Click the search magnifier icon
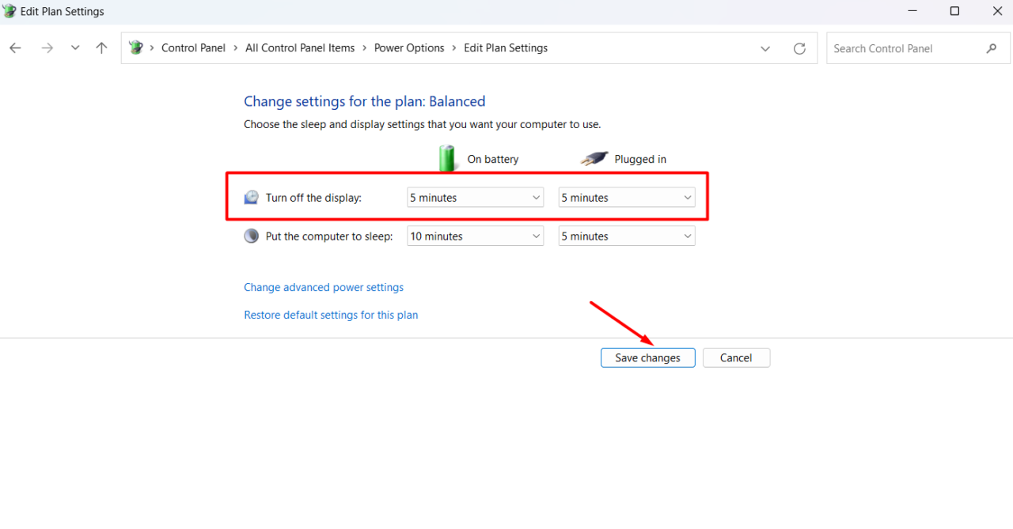Screen dimensions: 1013x529 click(x=992, y=48)
